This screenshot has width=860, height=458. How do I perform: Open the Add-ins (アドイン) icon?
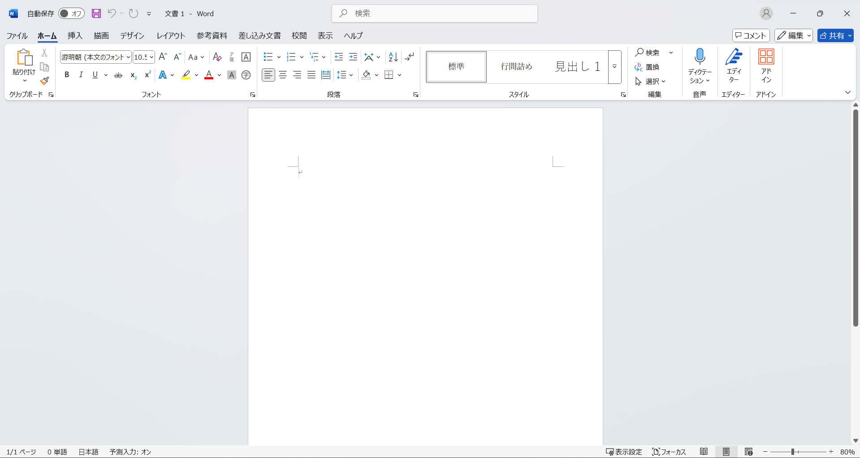766,57
